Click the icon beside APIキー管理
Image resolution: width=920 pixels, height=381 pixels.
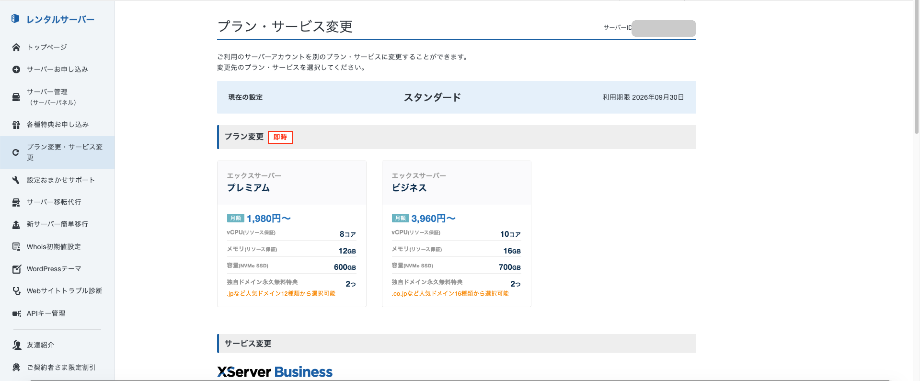[x=16, y=313]
